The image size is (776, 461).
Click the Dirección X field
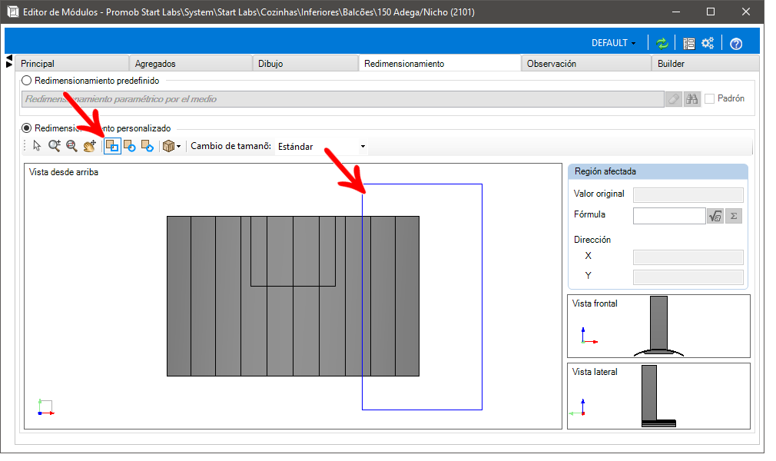(688, 257)
